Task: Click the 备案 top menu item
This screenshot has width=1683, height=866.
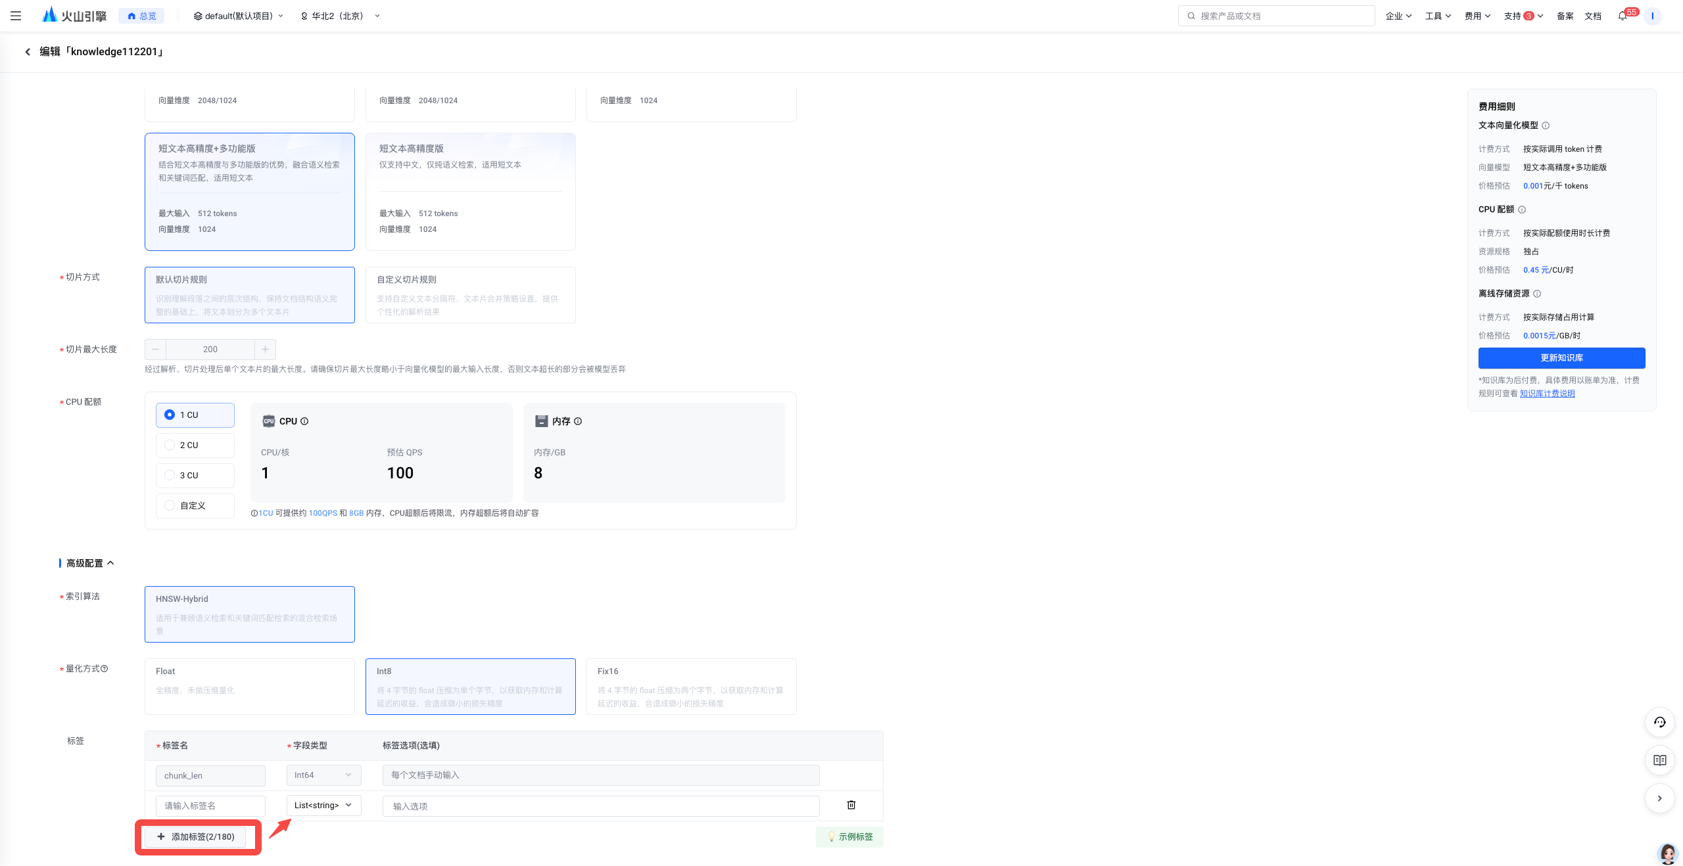Action: (1565, 16)
